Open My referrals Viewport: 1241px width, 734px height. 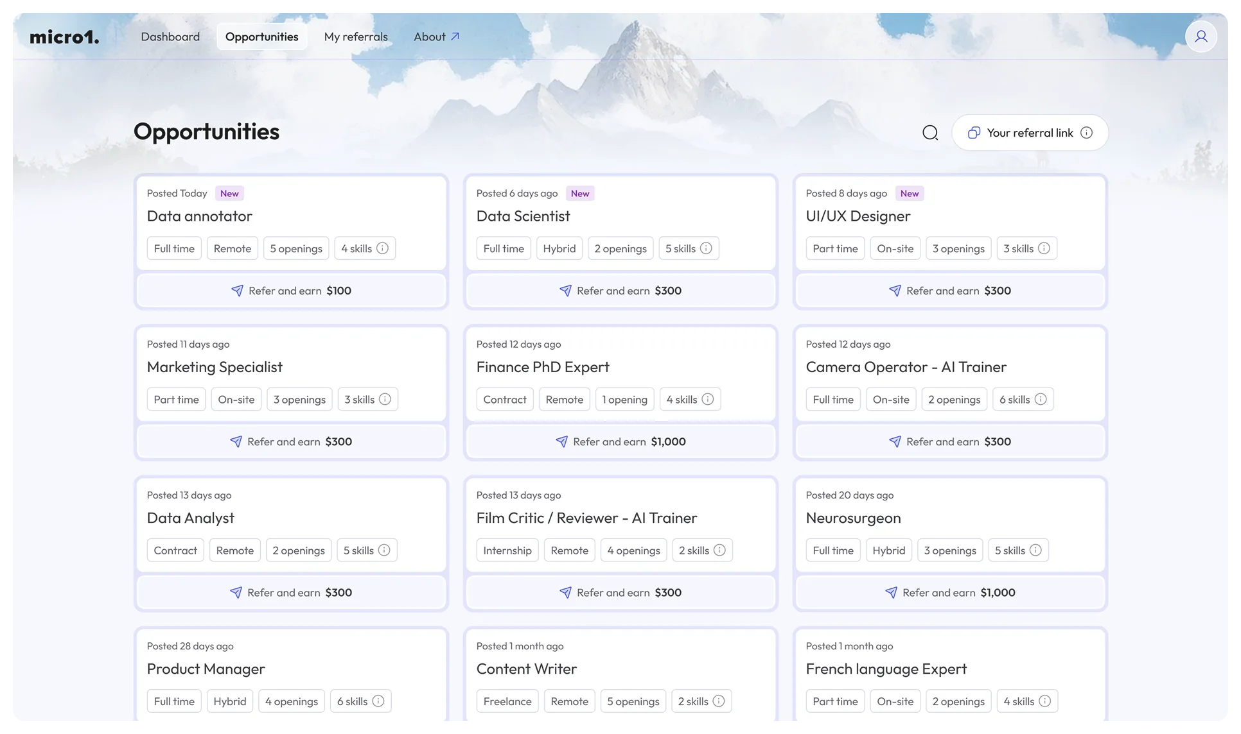click(356, 37)
